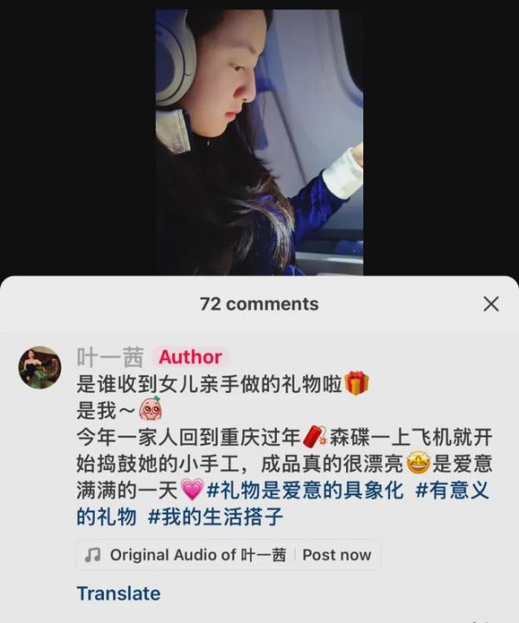Click Translate below the caption

point(119,594)
